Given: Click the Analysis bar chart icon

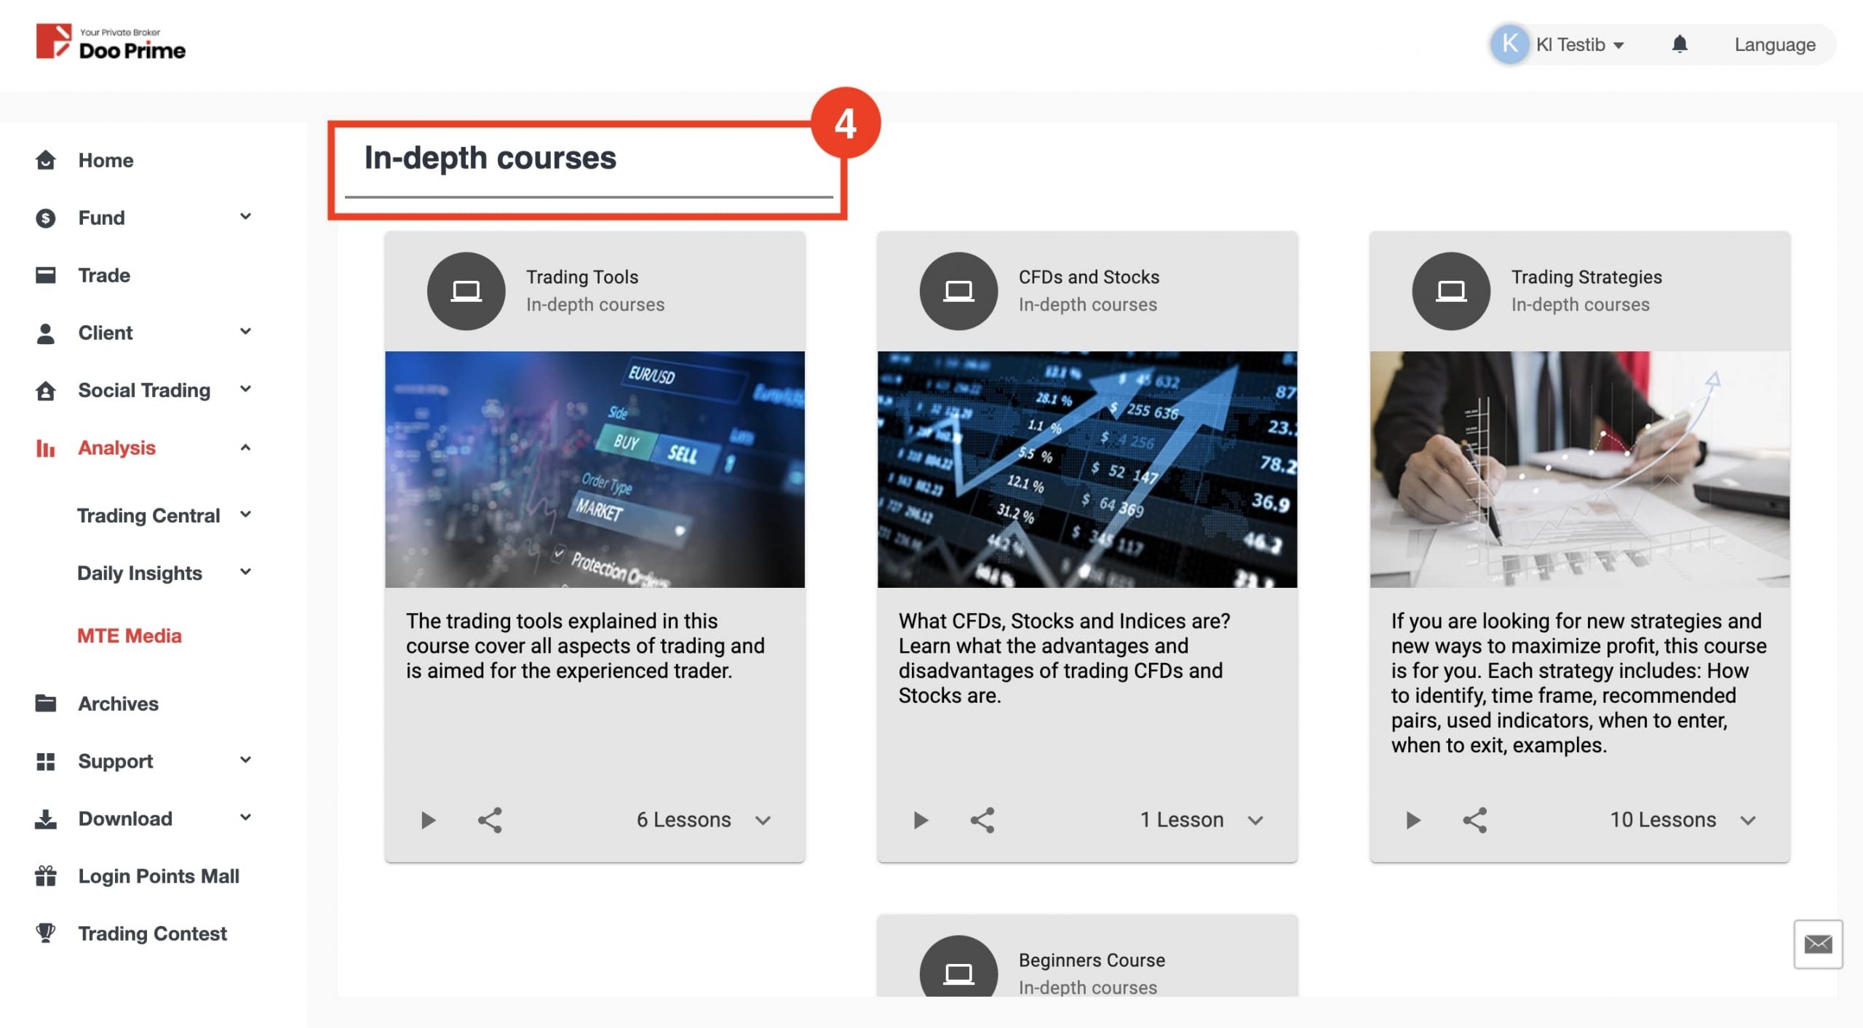Looking at the screenshot, I should click(x=45, y=447).
